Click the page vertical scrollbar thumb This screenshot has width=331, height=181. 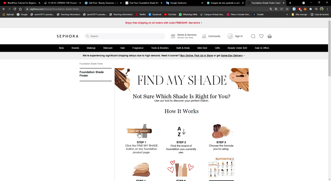(329, 48)
